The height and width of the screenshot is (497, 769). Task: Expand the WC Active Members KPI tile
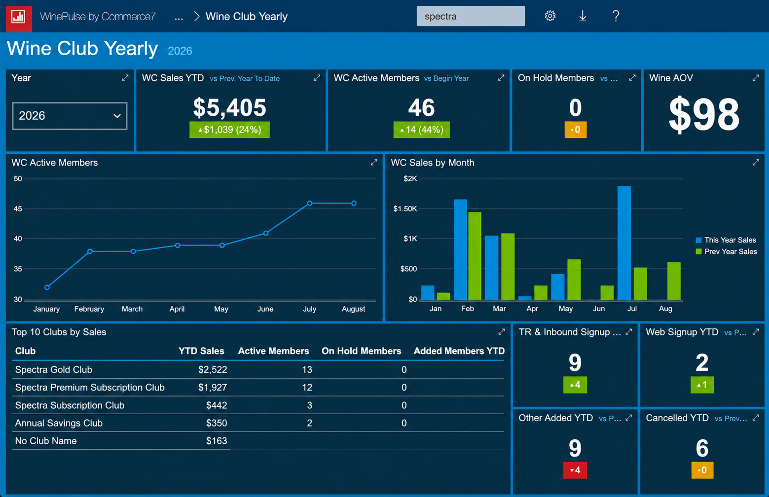coord(501,78)
